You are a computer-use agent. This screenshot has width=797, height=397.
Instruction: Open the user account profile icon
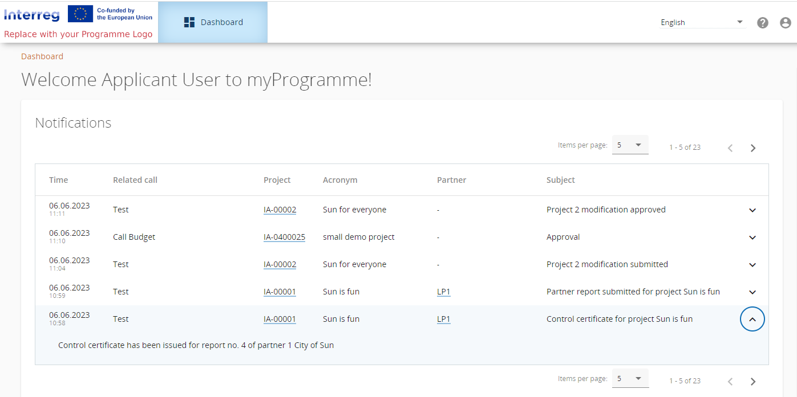786,23
